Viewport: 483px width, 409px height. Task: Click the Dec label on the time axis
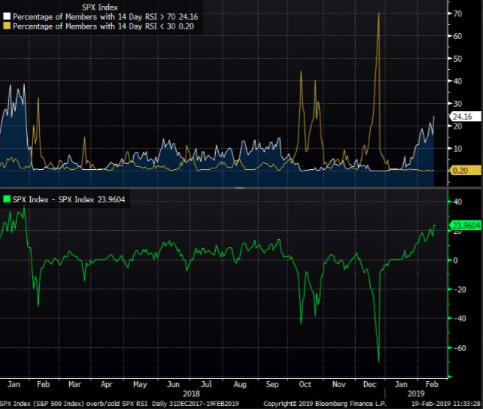(369, 383)
